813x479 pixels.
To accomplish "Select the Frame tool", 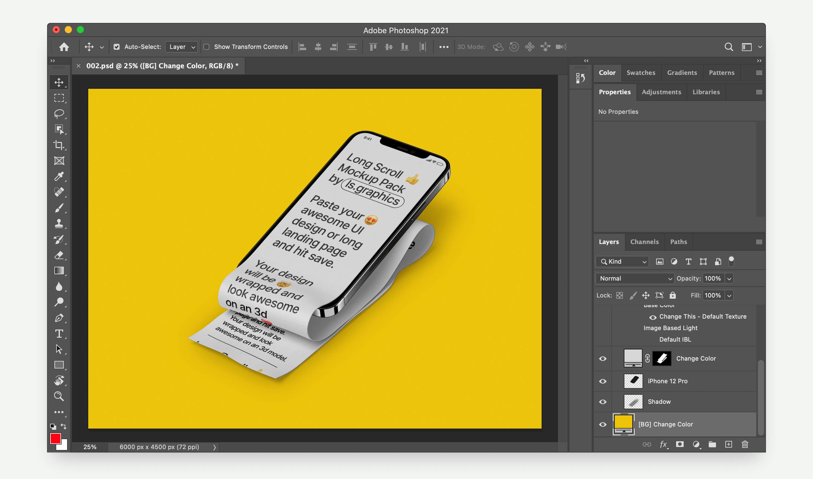I will click(x=59, y=161).
